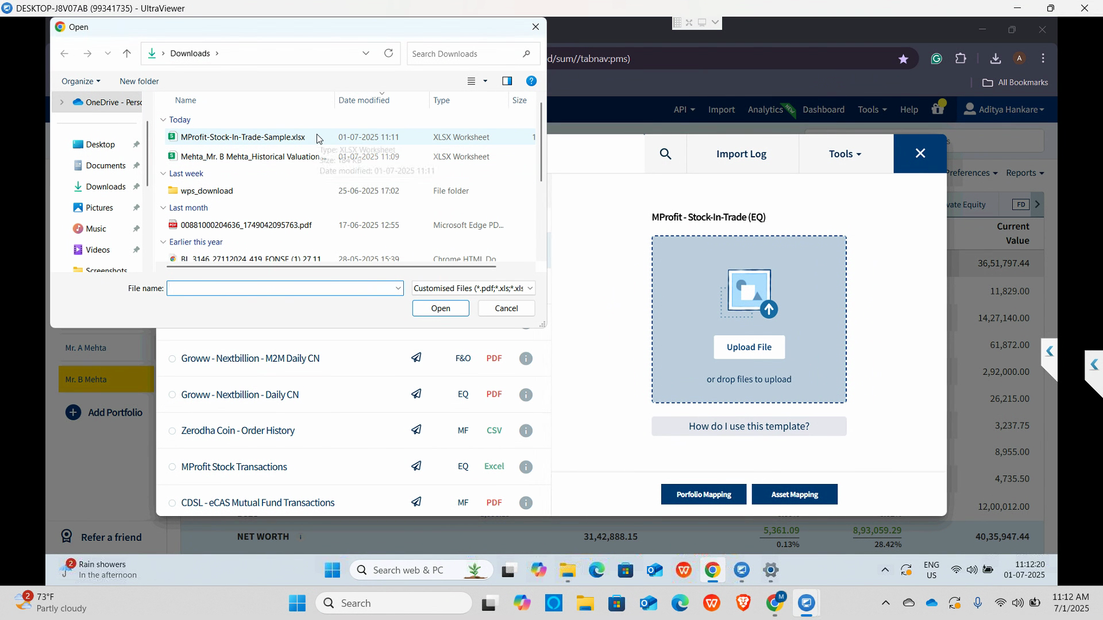Click the Chrome bookmark star icon
Viewport: 1103px width, 620px height.
903,59
